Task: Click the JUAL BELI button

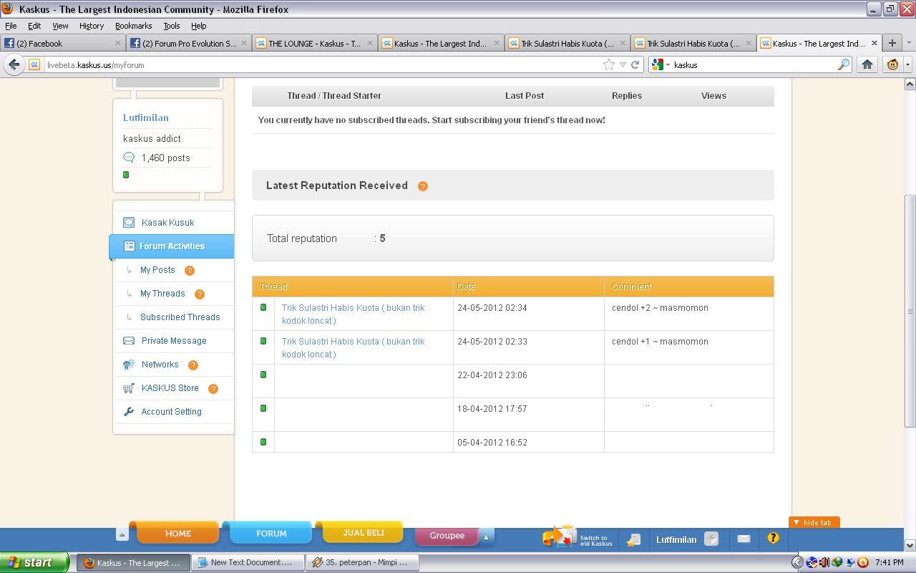Action: [x=363, y=532]
